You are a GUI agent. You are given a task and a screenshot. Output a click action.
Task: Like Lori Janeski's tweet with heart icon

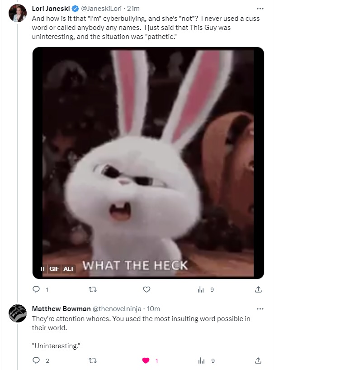[147, 289]
